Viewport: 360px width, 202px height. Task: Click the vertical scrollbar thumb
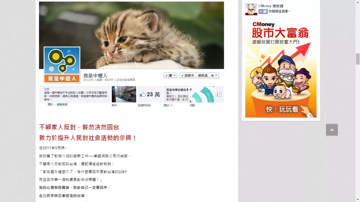358,59
